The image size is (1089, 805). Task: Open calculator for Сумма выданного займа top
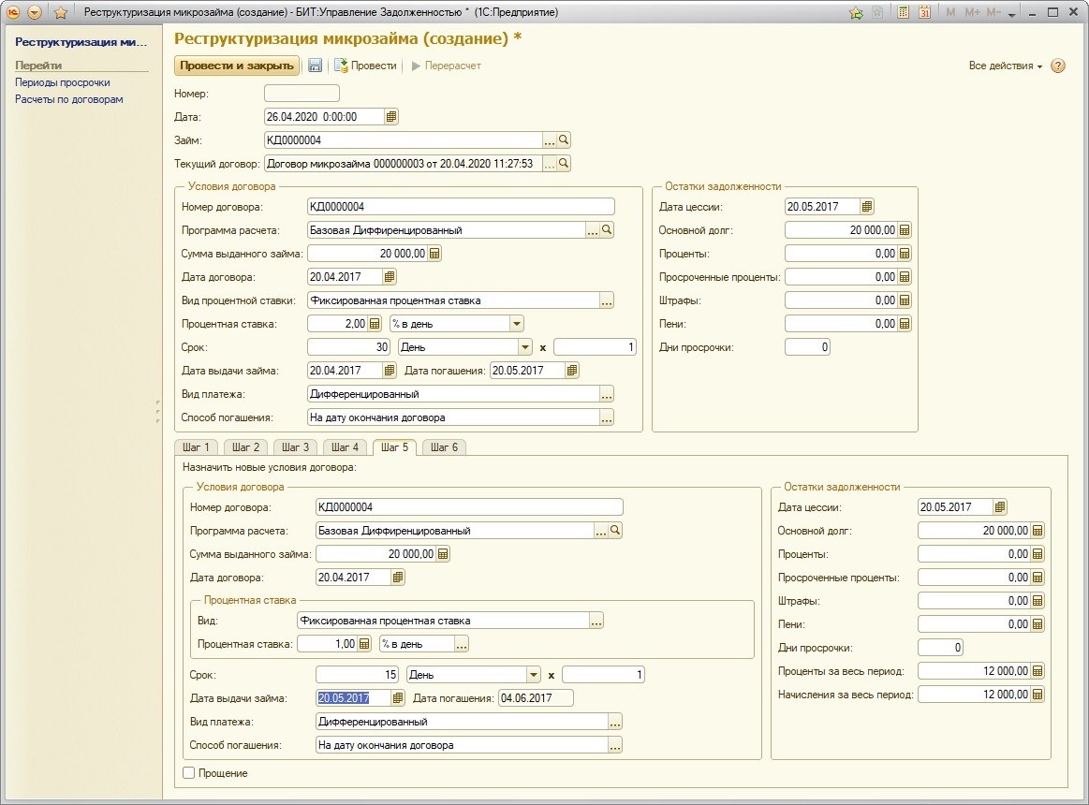click(434, 254)
